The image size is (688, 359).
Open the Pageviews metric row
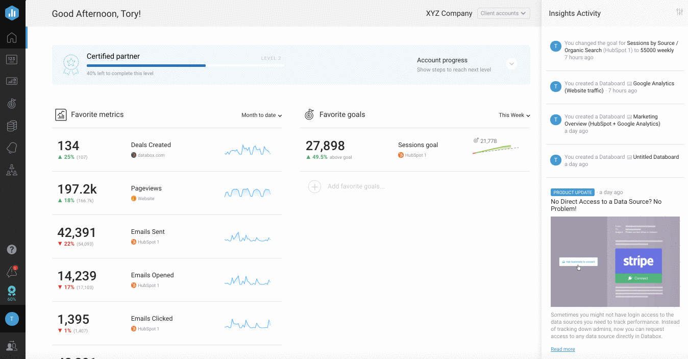(167, 193)
